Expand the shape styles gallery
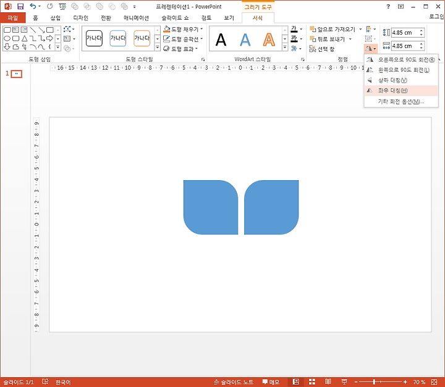 [x=157, y=47]
